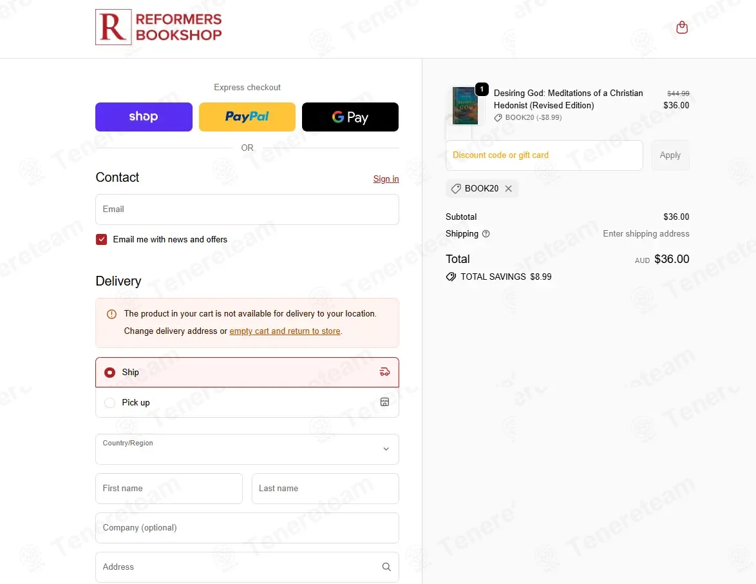Focus the Company (optional) field

coord(247,528)
